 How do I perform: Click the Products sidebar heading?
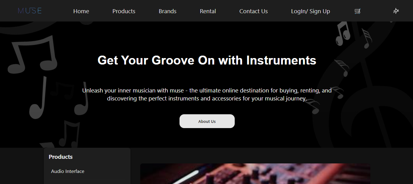[61, 157]
